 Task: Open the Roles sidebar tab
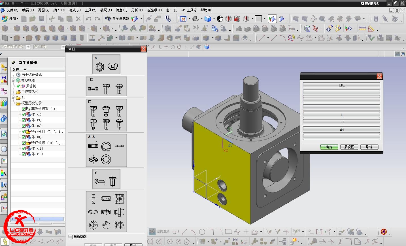[4, 196]
